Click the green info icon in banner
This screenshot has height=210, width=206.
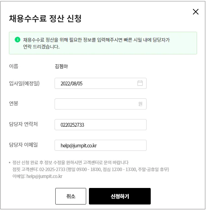[x=18, y=40]
